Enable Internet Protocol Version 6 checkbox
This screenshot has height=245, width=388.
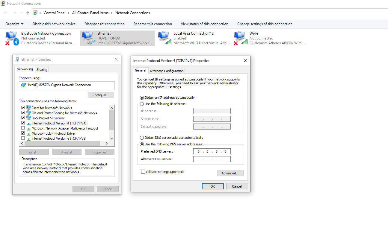click(x=23, y=138)
